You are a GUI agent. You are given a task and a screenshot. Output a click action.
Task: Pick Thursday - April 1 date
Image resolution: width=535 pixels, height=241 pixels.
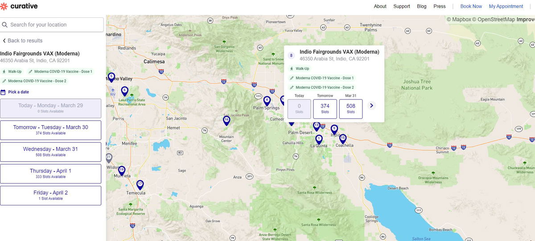tap(50, 173)
